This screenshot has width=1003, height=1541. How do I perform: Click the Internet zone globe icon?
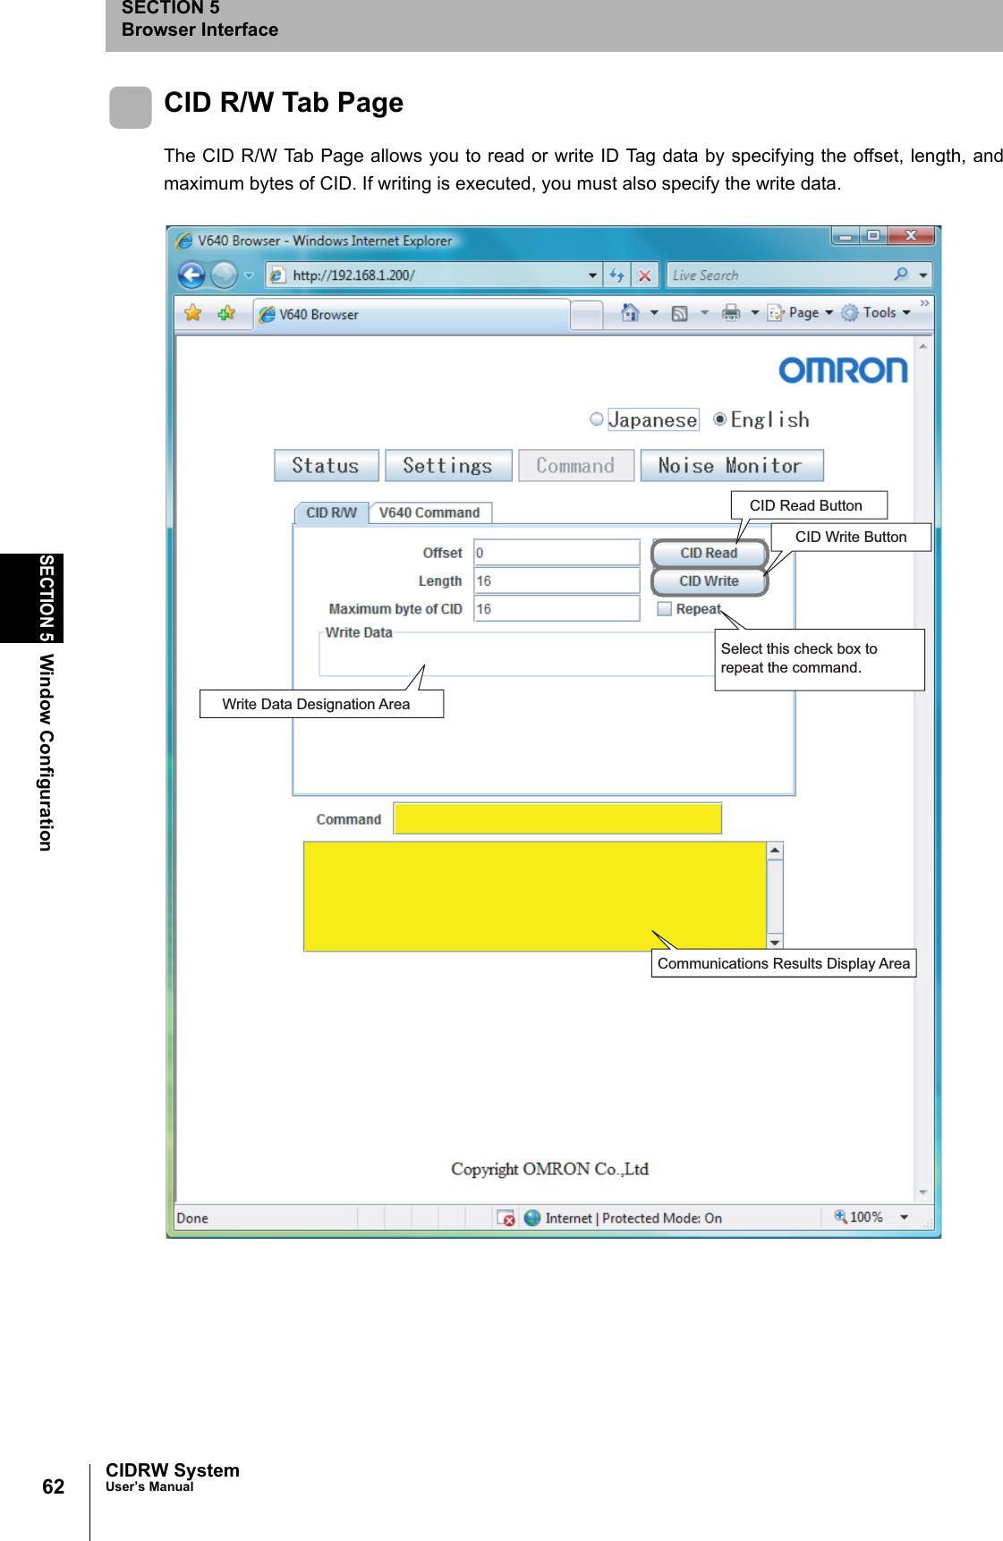tap(532, 1217)
